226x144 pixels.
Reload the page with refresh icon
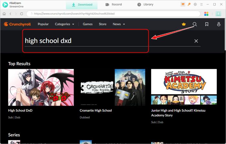(x=22, y=14)
